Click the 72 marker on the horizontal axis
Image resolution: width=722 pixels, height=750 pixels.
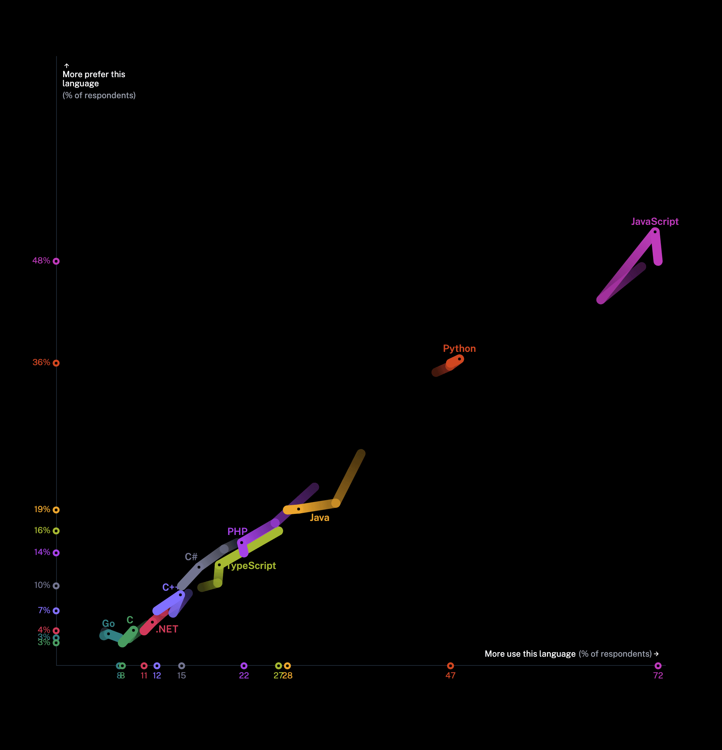(658, 666)
